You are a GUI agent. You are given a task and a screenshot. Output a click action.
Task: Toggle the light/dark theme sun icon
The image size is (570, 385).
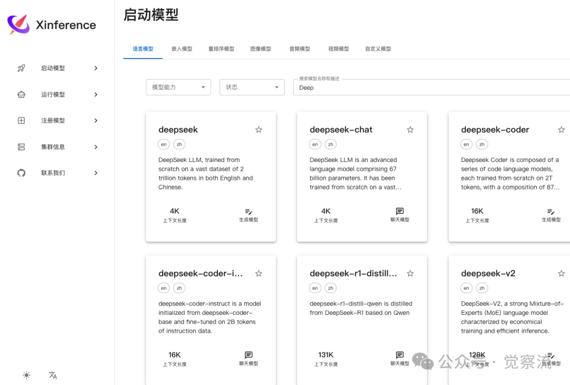(x=26, y=375)
